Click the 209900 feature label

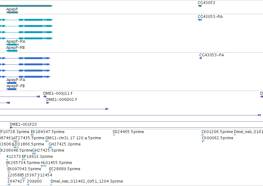tap(34, 181)
